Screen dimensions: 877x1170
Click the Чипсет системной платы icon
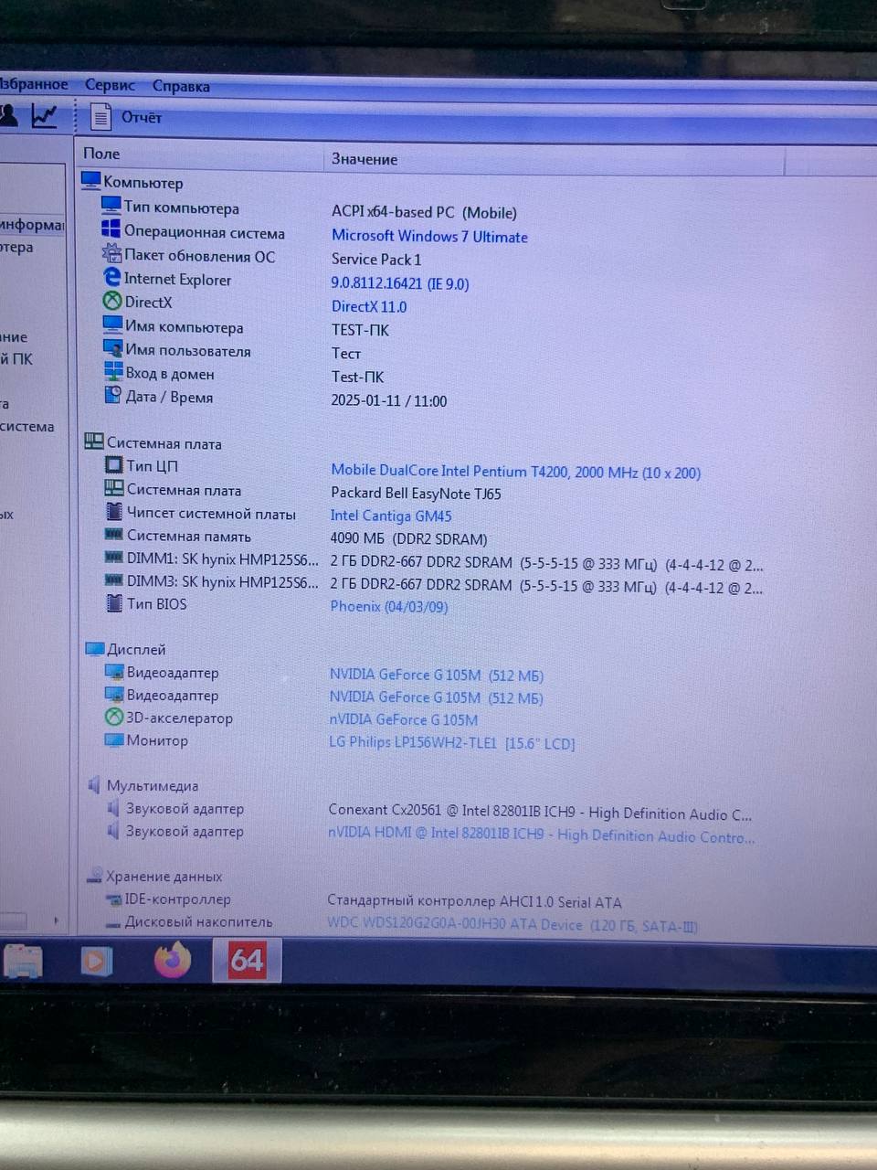point(114,511)
